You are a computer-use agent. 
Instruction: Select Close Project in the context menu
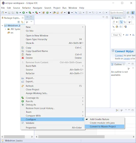[53, 90]
